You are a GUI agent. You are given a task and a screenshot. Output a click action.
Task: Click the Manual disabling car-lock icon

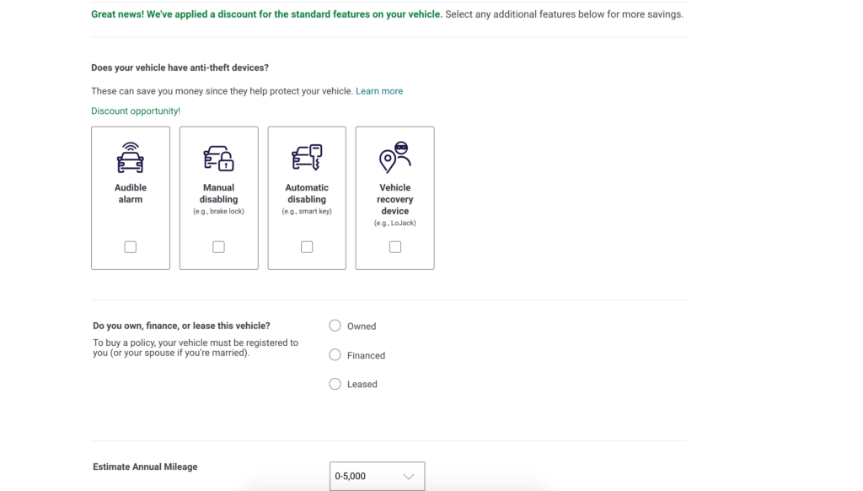tap(218, 158)
